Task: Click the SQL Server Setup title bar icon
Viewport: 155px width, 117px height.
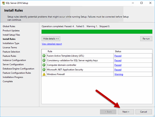Action: 3,3
